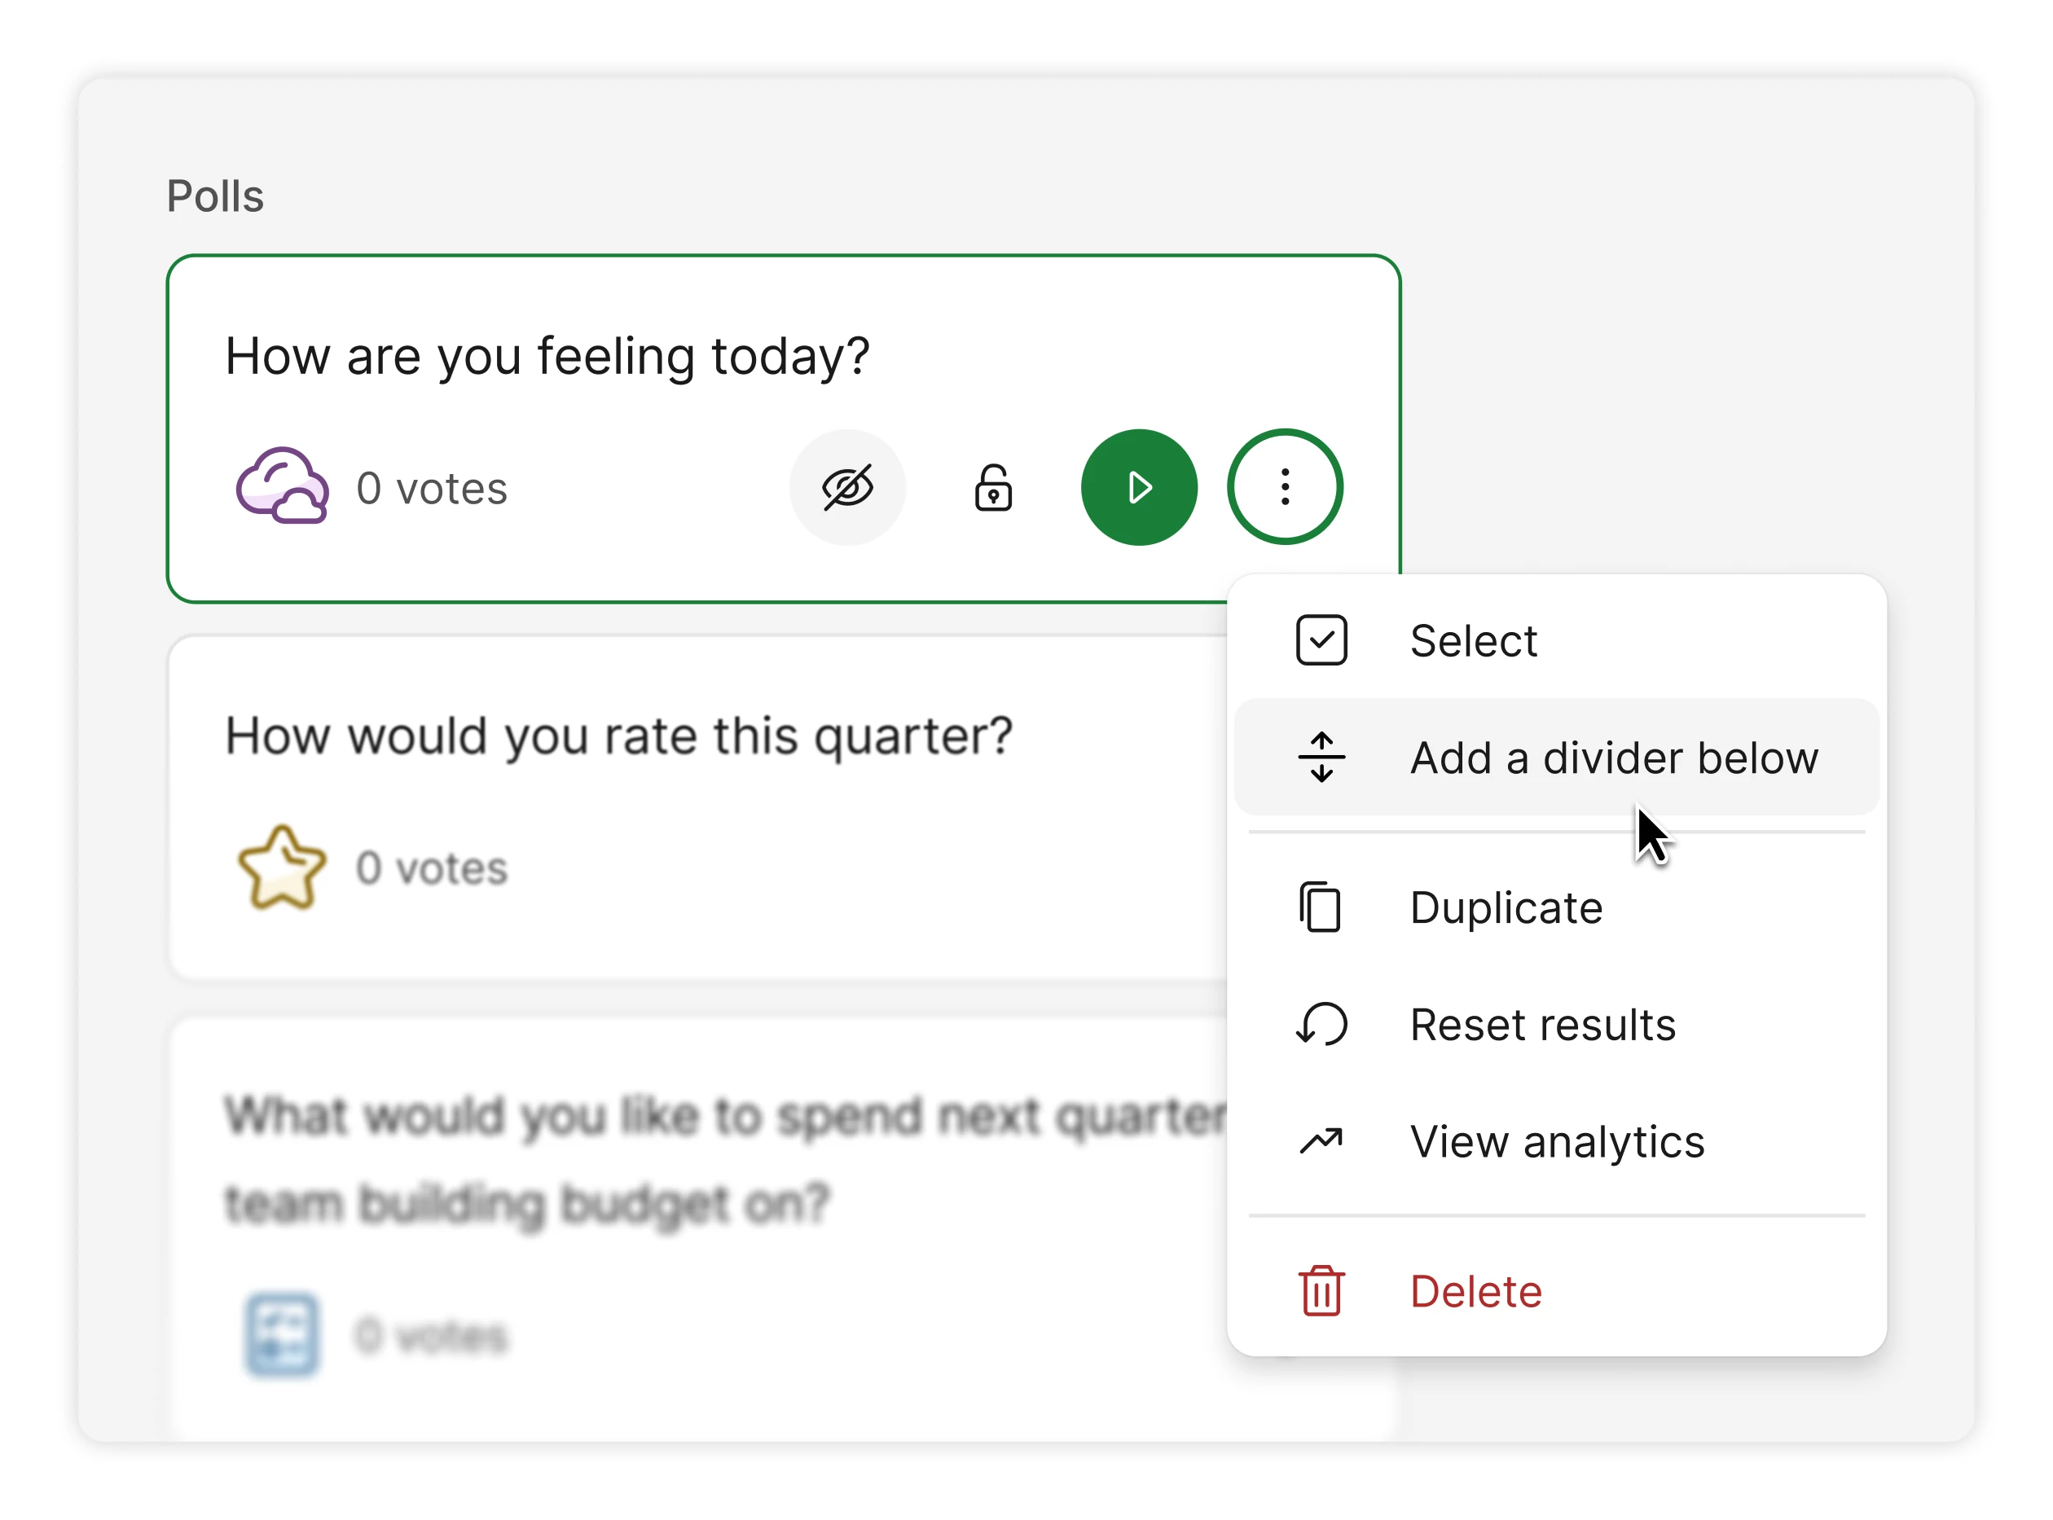Click the View analytics trend icon
Image resolution: width=2053 pixels, height=1520 pixels.
(1321, 1142)
